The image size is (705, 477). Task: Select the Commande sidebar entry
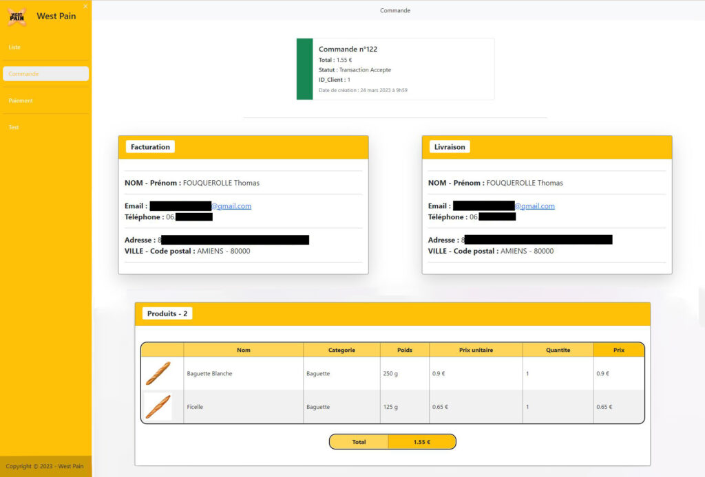(x=45, y=74)
